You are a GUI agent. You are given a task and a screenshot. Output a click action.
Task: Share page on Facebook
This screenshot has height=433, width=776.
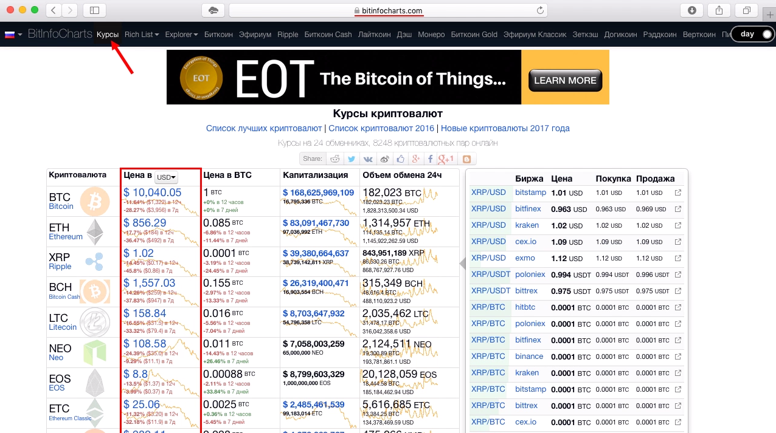coord(431,159)
